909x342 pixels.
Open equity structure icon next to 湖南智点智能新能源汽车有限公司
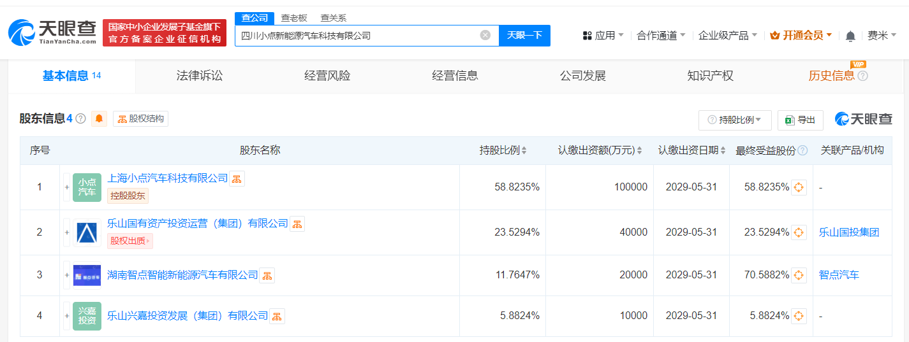pos(267,276)
